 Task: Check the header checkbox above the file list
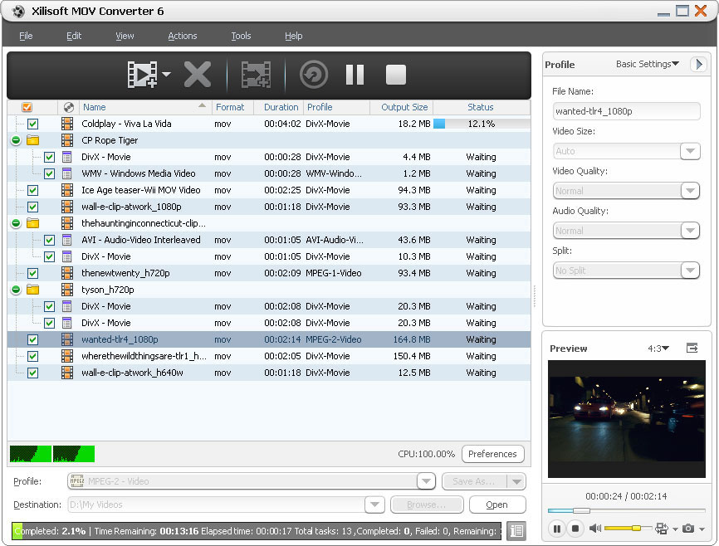[28, 107]
